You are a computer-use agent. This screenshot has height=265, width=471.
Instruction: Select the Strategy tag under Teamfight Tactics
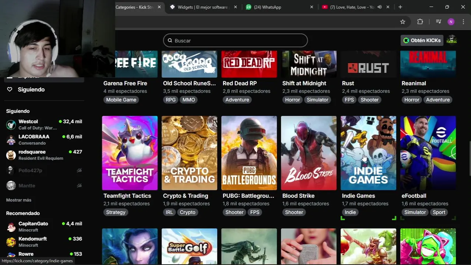[x=116, y=212]
